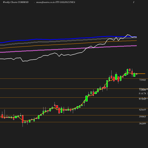This screenshot has width=148, height=148.
Task: Click the munafasutra.co.in watermark text
Action: click(46, 2)
